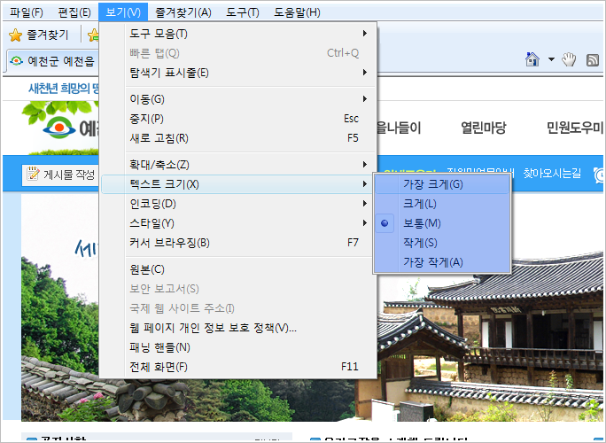Open the 파일(F) menu
This screenshot has width=606, height=443.
pos(27,12)
